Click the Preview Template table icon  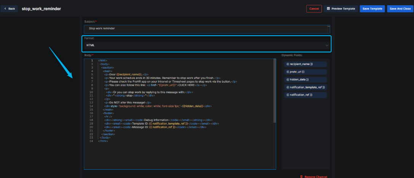(328, 9)
